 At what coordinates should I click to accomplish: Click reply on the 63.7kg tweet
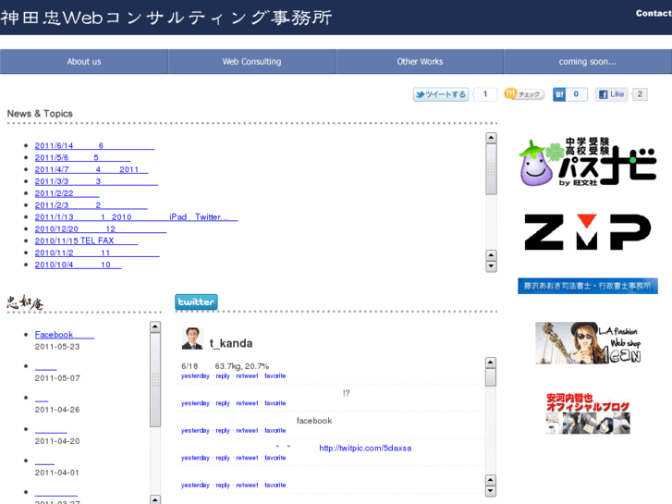click(223, 376)
